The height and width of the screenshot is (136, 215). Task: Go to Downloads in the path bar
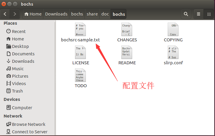56,14
